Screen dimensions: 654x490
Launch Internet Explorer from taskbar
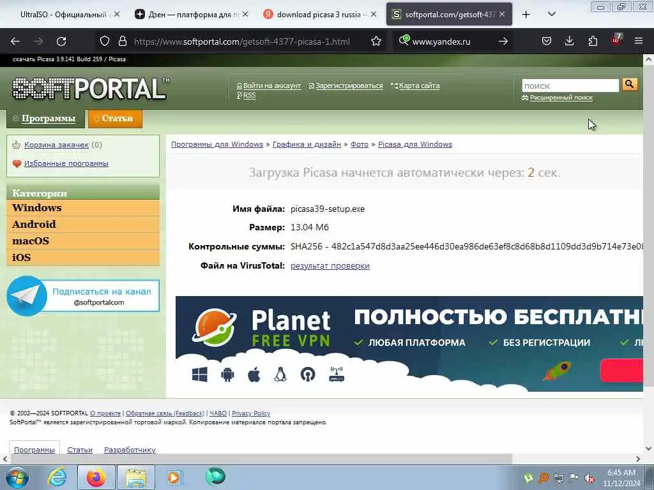(x=57, y=477)
